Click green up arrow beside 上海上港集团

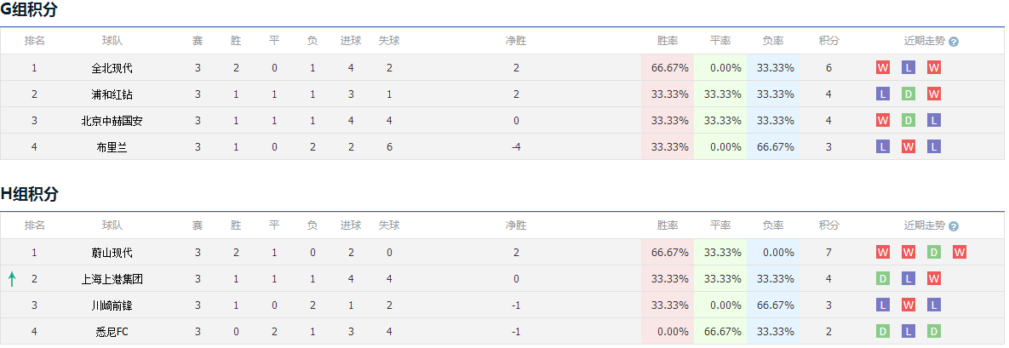[12, 279]
